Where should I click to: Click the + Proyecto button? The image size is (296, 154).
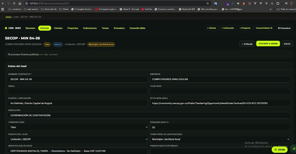coord(245,28)
